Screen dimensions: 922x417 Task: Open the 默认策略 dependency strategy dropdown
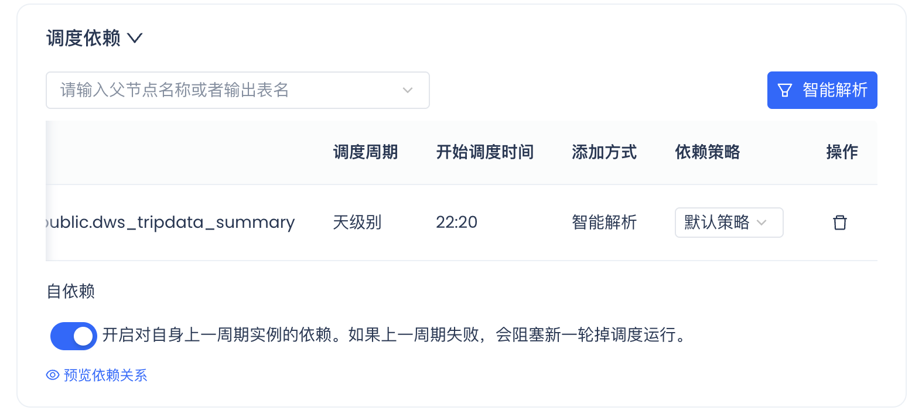pyautogui.click(x=728, y=223)
